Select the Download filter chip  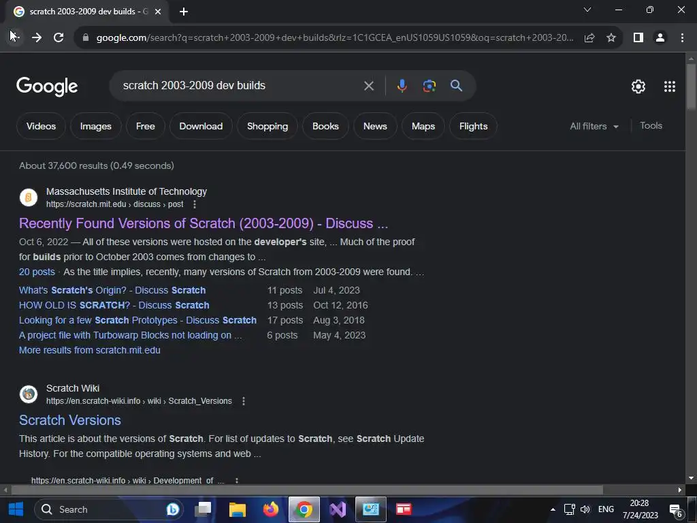[x=201, y=126]
